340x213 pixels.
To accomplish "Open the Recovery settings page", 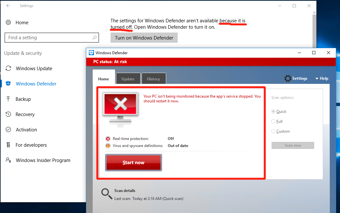I will tap(25, 114).
